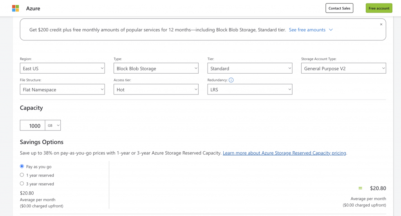Viewport: 401px width, 216px height.
Task: Close the free credit banner
Action: click(381, 24)
